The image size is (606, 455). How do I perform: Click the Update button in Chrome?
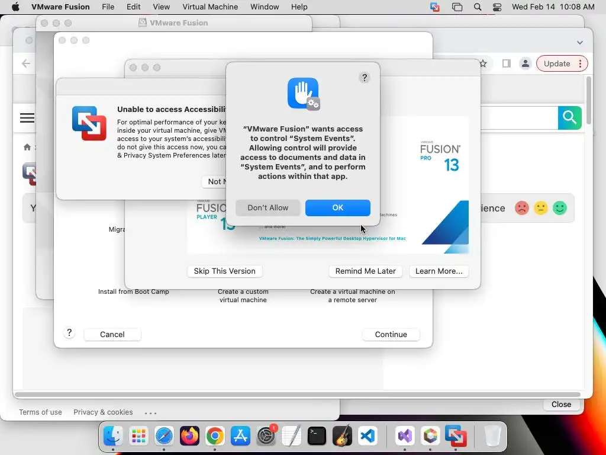pyautogui.click(x=556, y=64)
